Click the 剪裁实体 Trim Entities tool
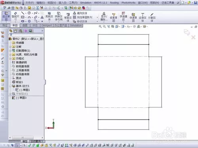This screenshot has height=148, width=198. (49, 17)
